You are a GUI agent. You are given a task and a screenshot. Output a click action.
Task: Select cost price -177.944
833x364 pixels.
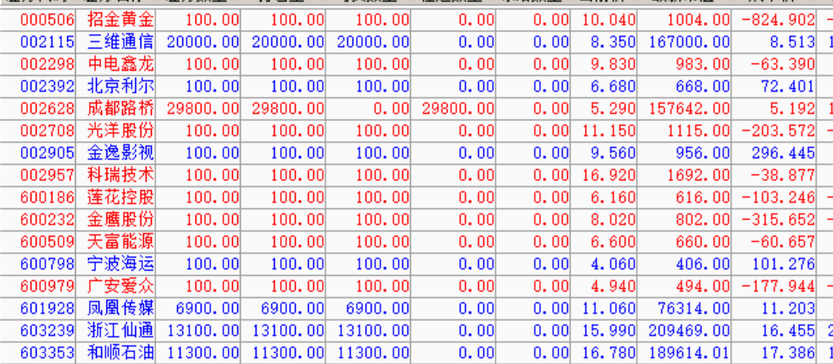click(776, 286)
